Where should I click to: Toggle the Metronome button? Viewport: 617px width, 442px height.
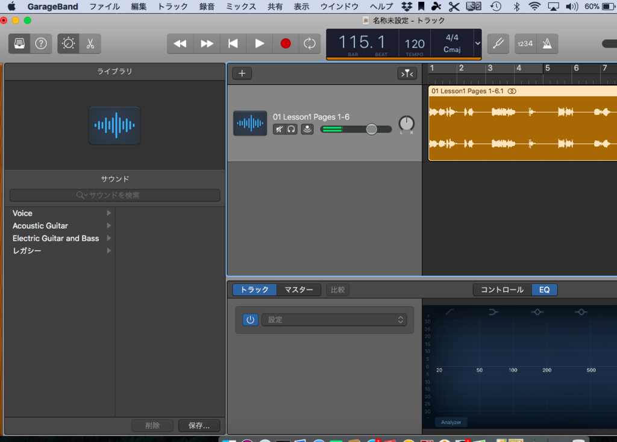(547, 43)
